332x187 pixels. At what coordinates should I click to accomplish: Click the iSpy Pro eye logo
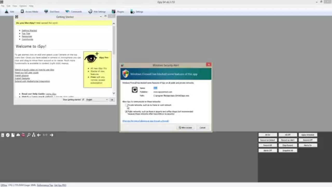pyautogui.click(x=91, y=58)
